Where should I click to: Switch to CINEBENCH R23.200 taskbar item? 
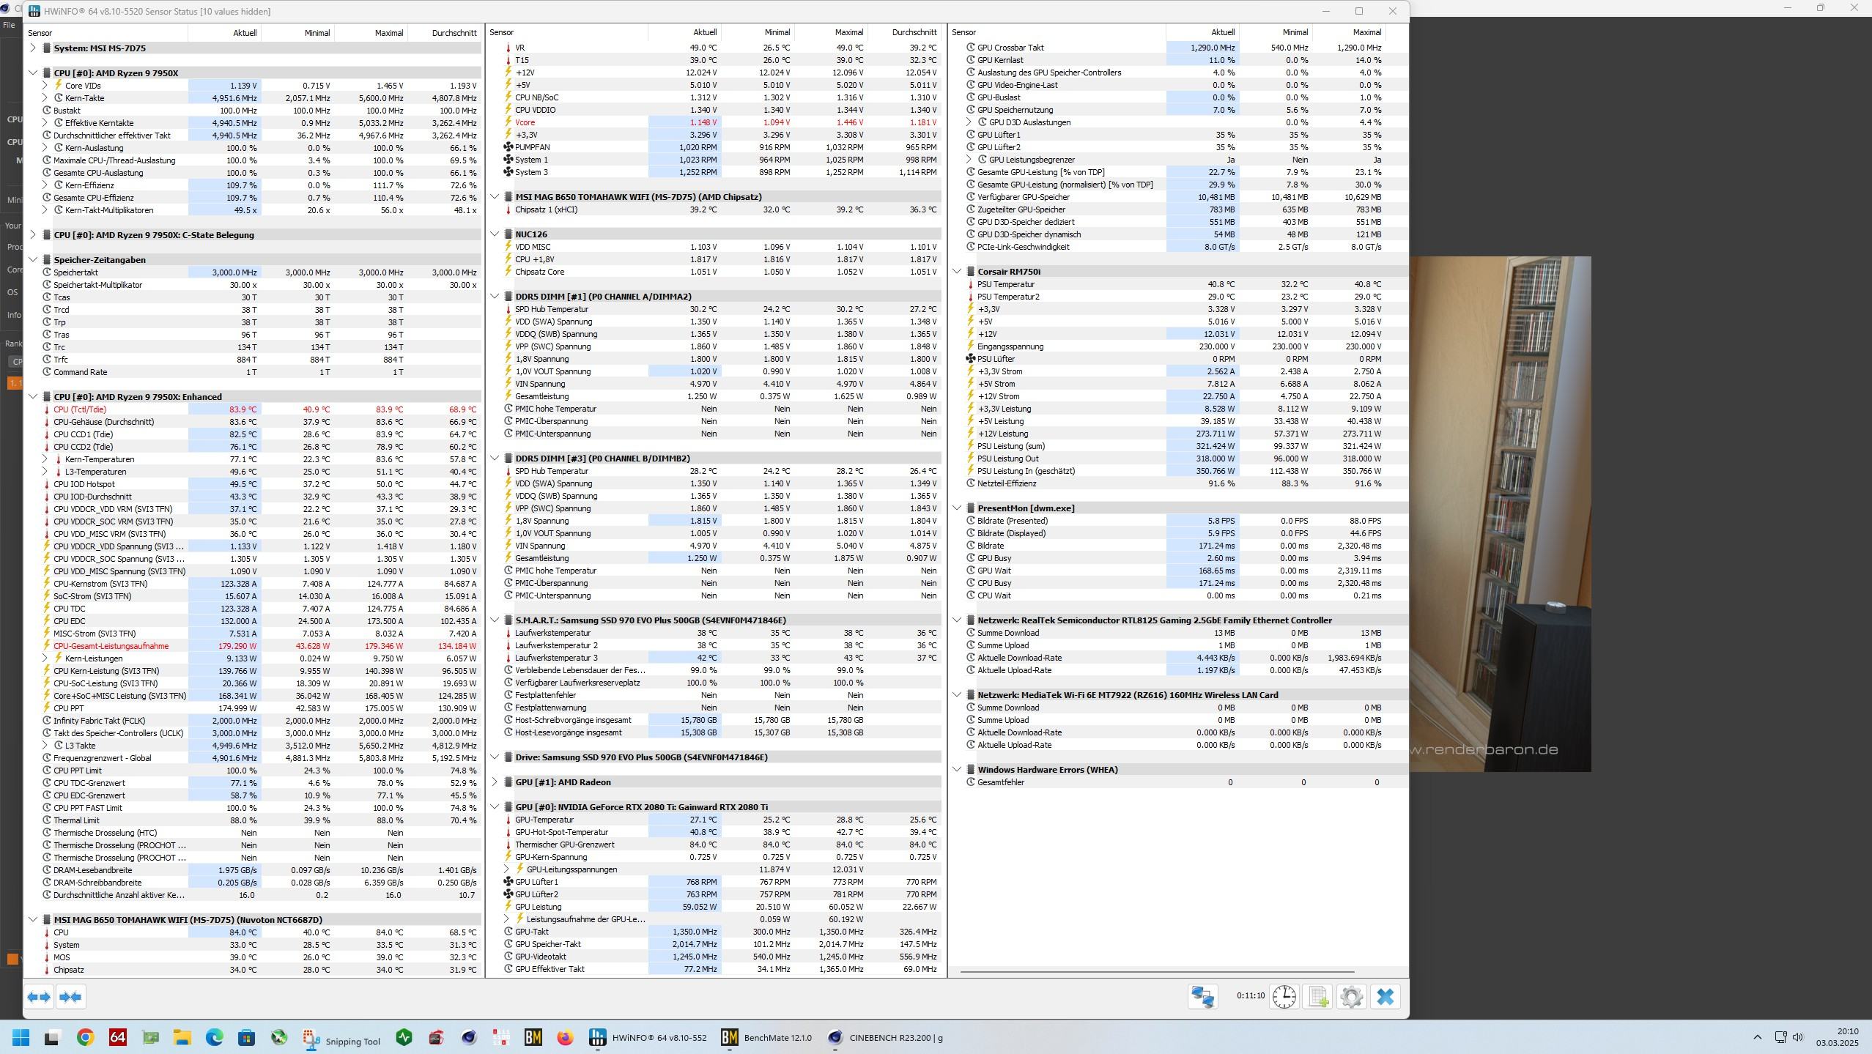[x=885, y=1037]
